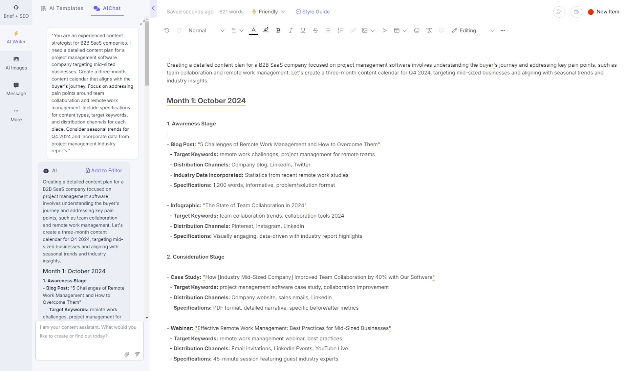Viewport: 626px width, 371px height.
Task: Add a comment
Action: [x=441, y=30]
